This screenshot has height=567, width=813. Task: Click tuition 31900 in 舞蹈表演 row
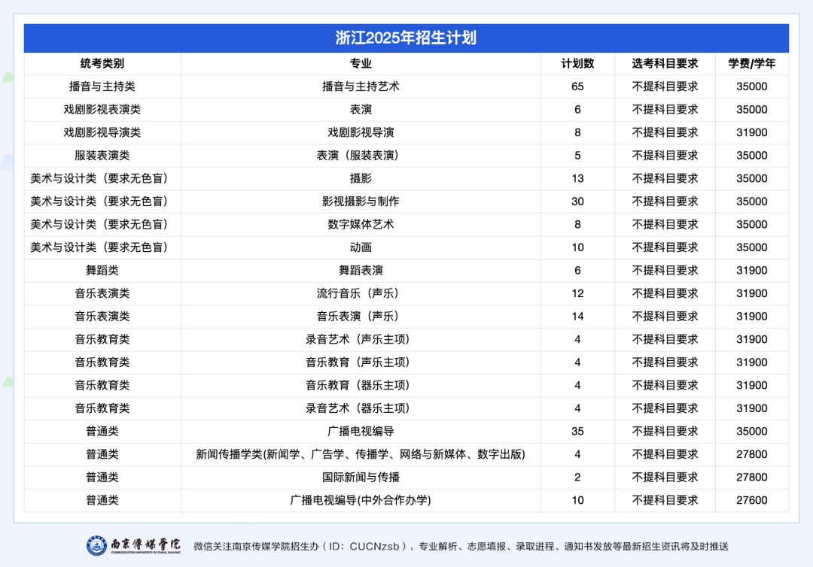pos(752,270)
